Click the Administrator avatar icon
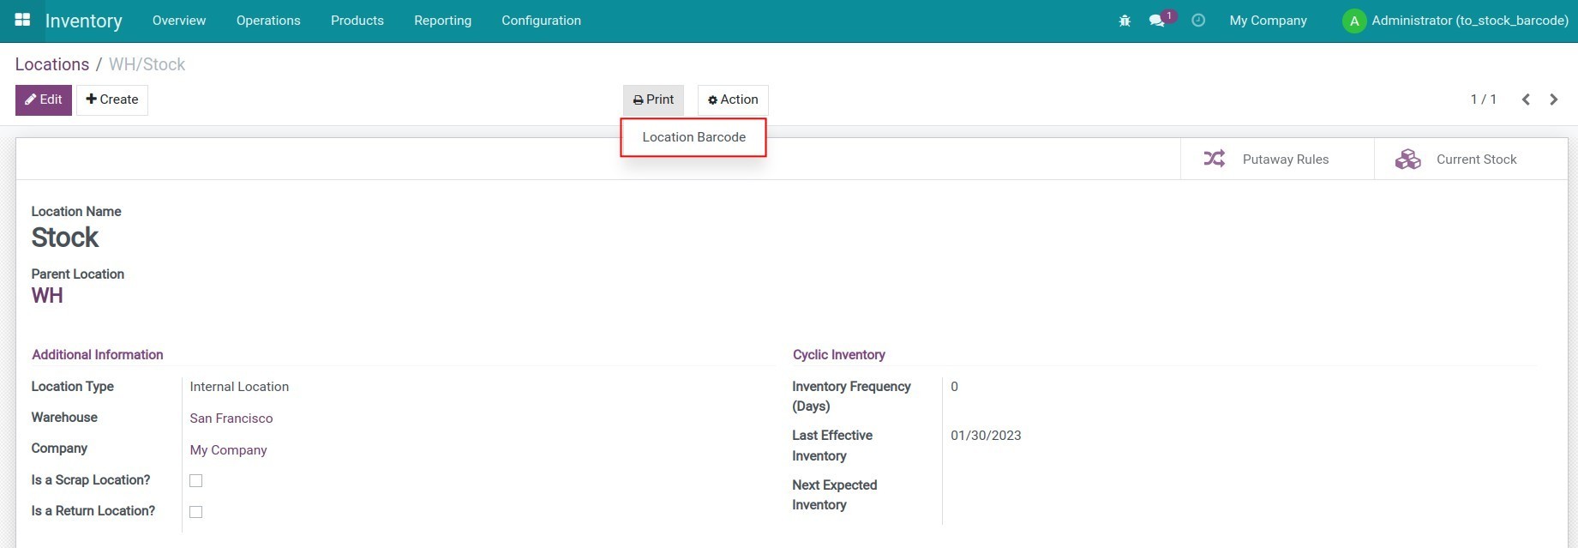 coord(1353,21)
